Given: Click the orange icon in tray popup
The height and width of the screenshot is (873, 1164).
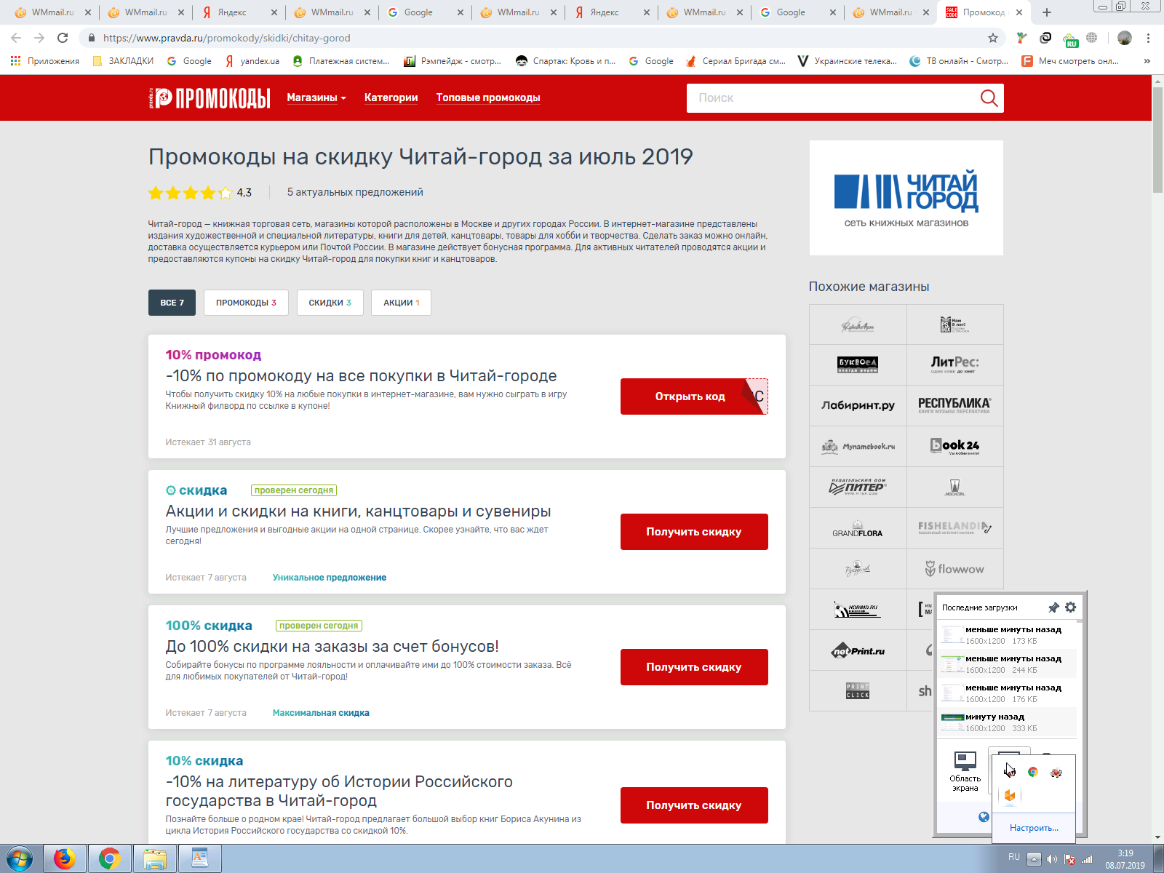Looking at the screenshot, I should point(1010,795).
